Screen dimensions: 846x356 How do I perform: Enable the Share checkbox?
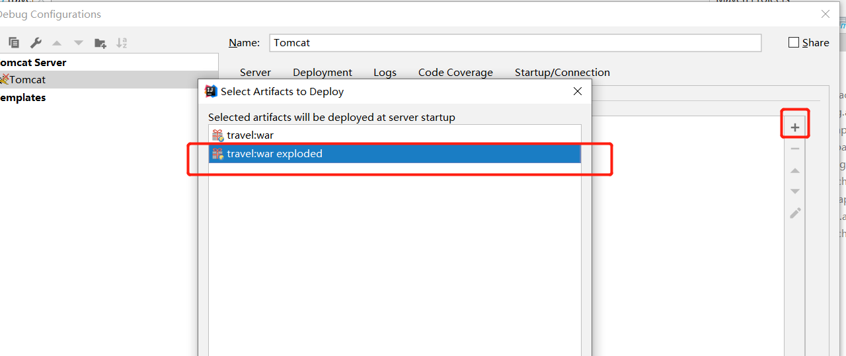tap(794, 42)
